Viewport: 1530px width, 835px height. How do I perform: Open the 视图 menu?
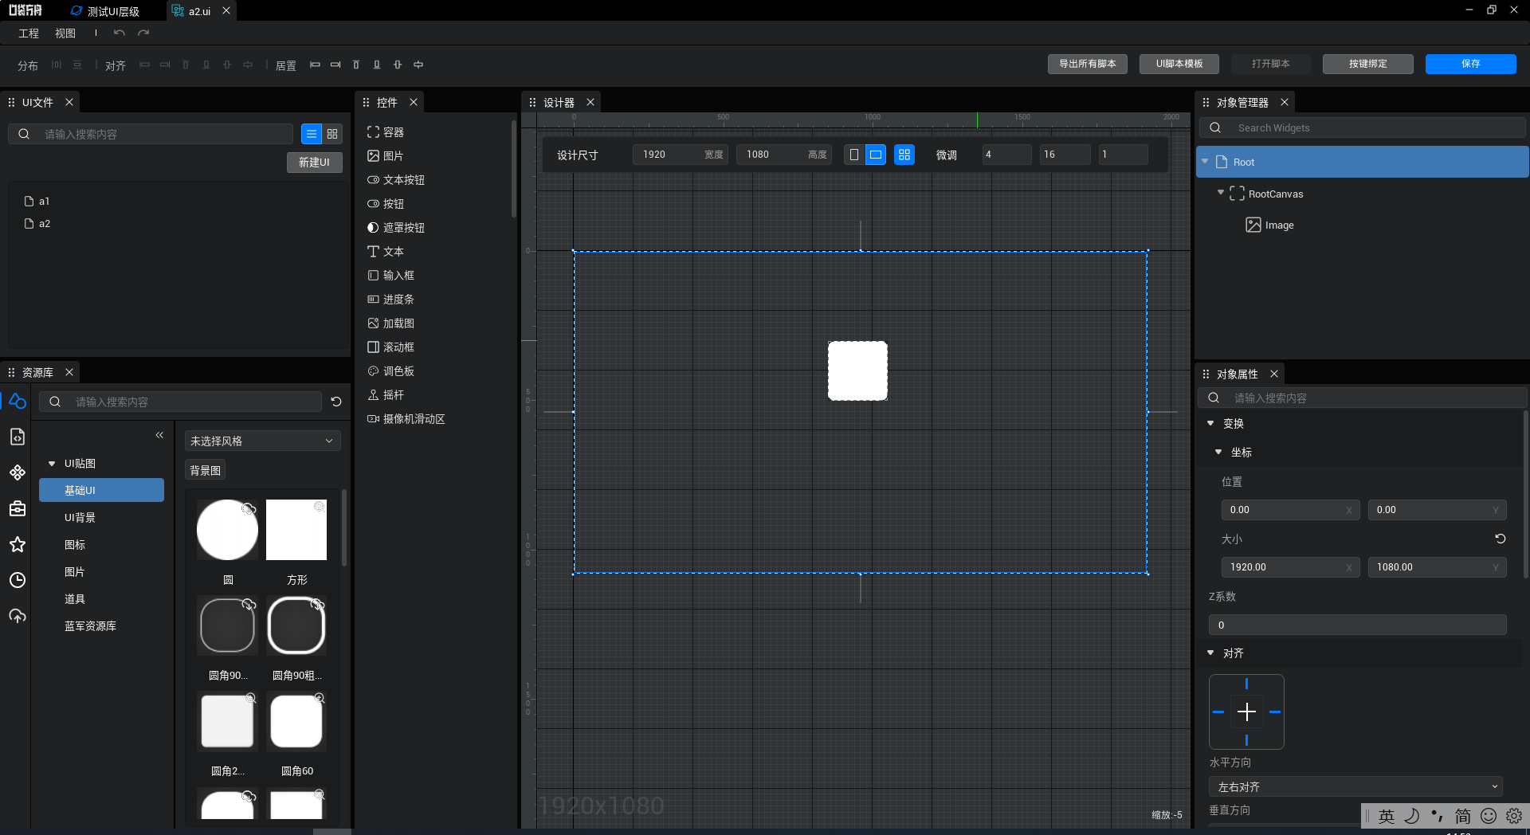[x=65, y=33]
